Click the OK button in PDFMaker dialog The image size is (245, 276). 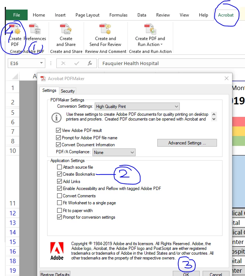[186, 274]
